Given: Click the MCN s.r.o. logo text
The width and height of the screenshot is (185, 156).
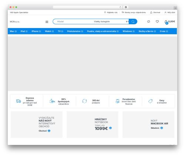Looking at the screenshot, I should [x=15, y=22].
